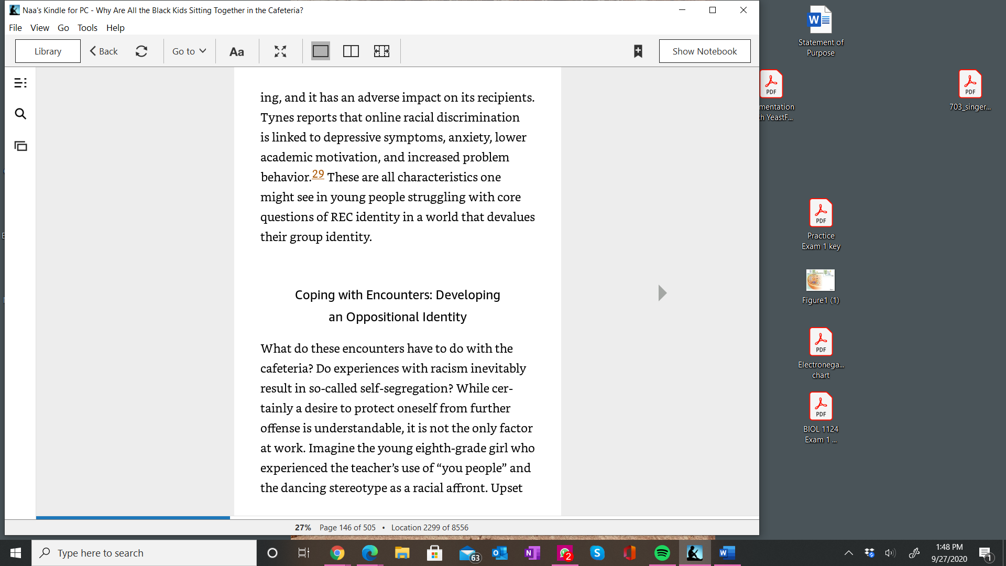Open Electronega... chart PDF on desktop
1006x566 pixels.
click(821, 353)
